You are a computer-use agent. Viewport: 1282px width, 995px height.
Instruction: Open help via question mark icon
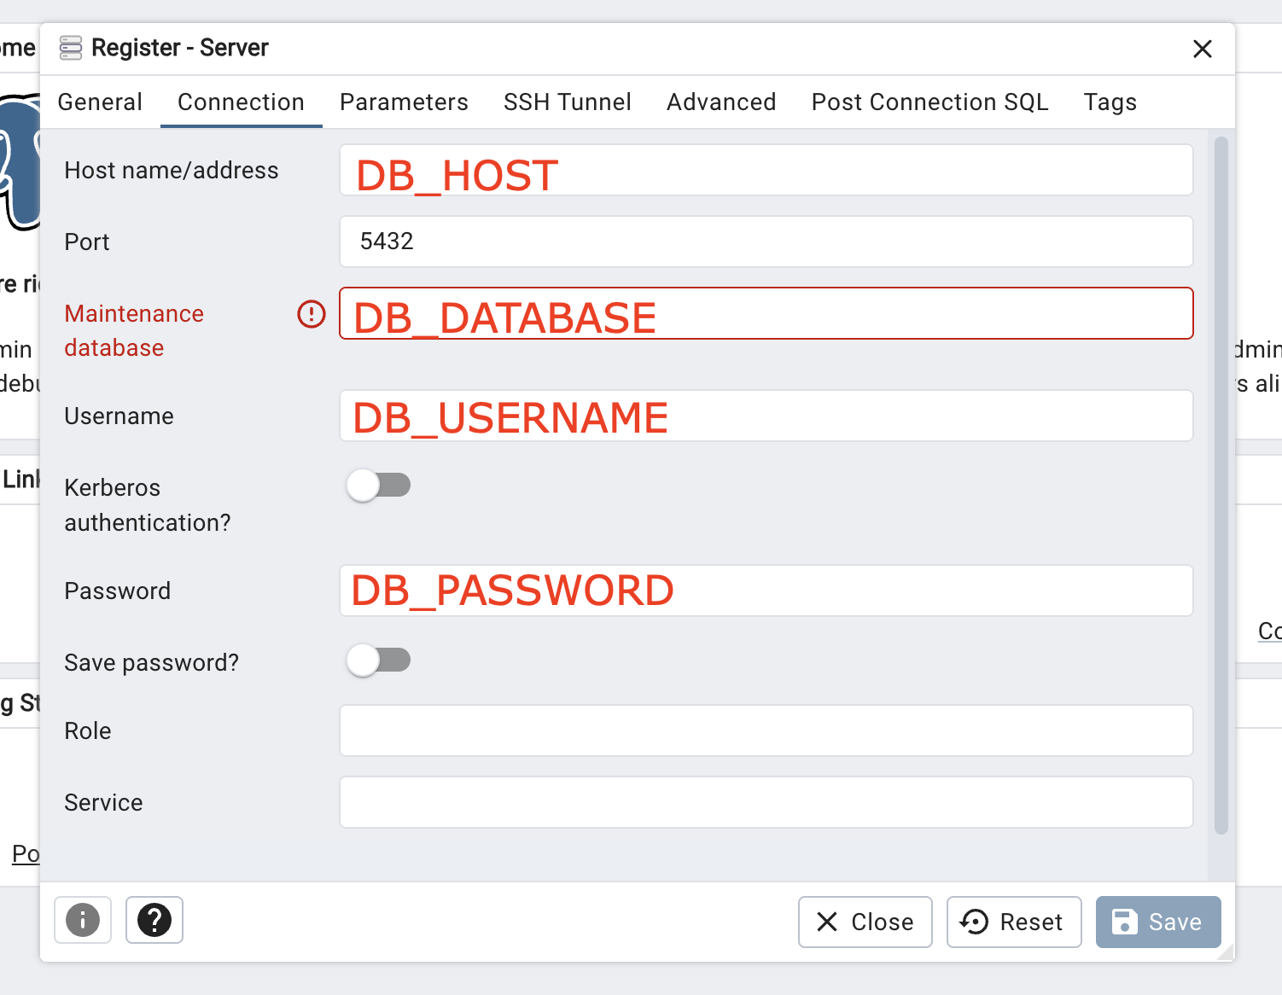pyautogui.click(x=154, y=920)
